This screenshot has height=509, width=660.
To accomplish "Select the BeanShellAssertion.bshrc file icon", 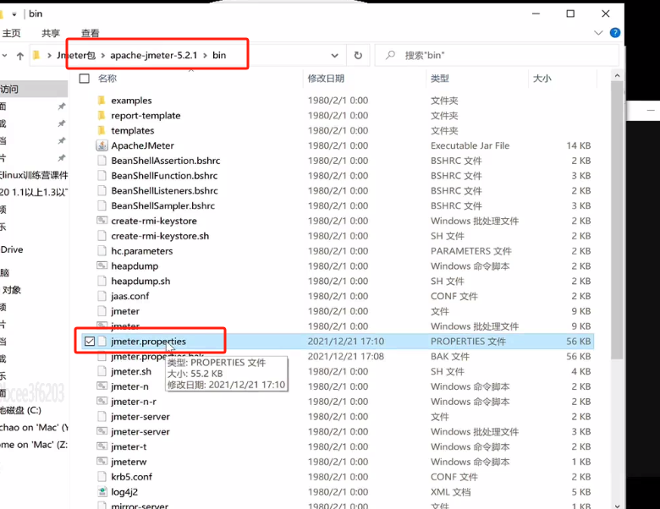I will tap(102, 161).
